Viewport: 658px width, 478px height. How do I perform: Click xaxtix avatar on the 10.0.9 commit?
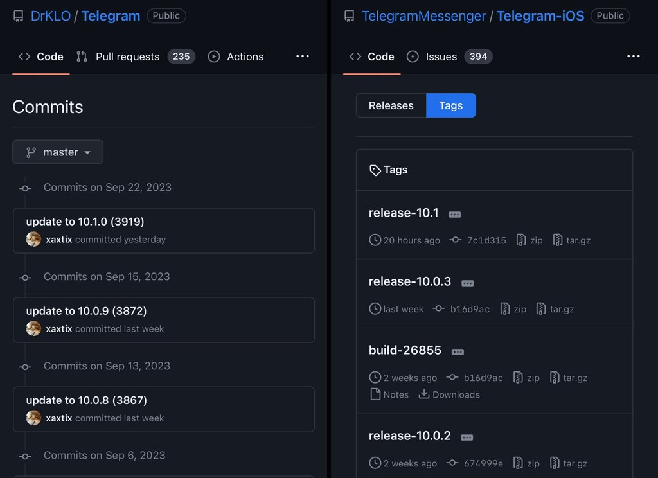33,328
